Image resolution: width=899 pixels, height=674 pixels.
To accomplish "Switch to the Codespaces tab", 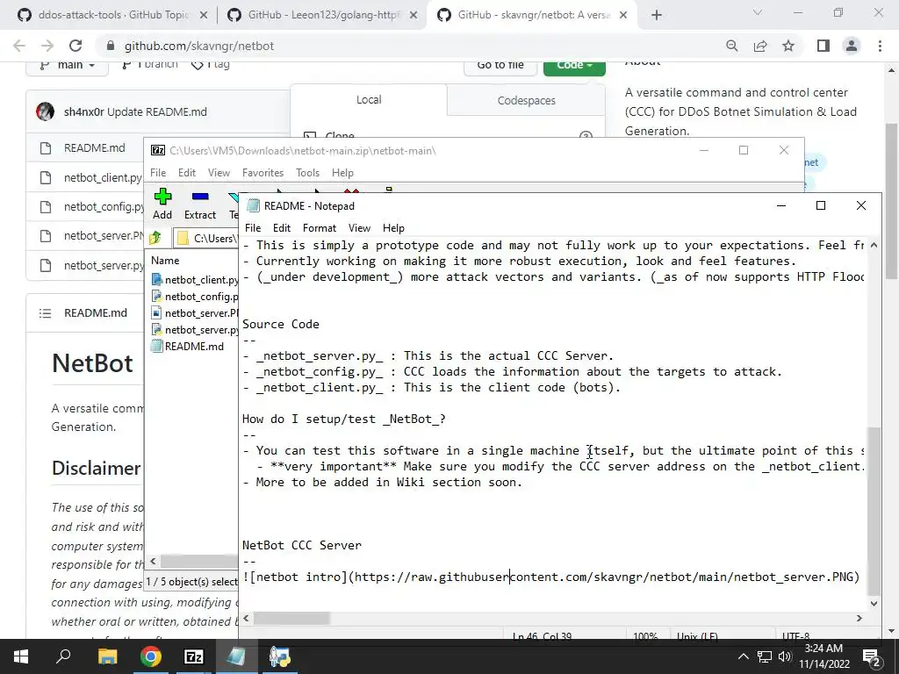I will click(x=527, y=100).
